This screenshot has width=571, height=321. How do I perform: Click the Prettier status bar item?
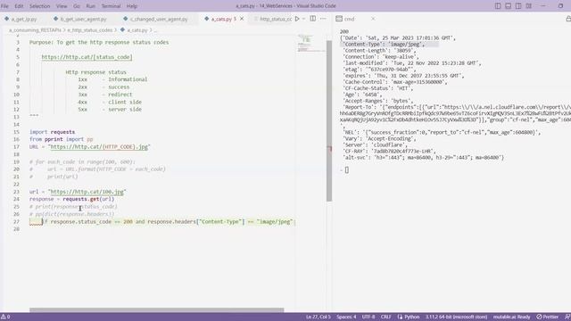547,317
